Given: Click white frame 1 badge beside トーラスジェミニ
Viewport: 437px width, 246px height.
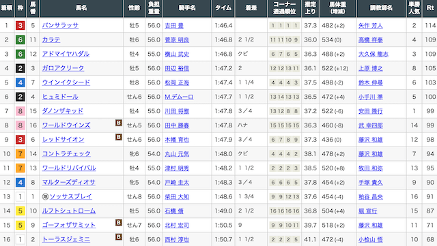Looking at the screenshot, I should [20, 239].
